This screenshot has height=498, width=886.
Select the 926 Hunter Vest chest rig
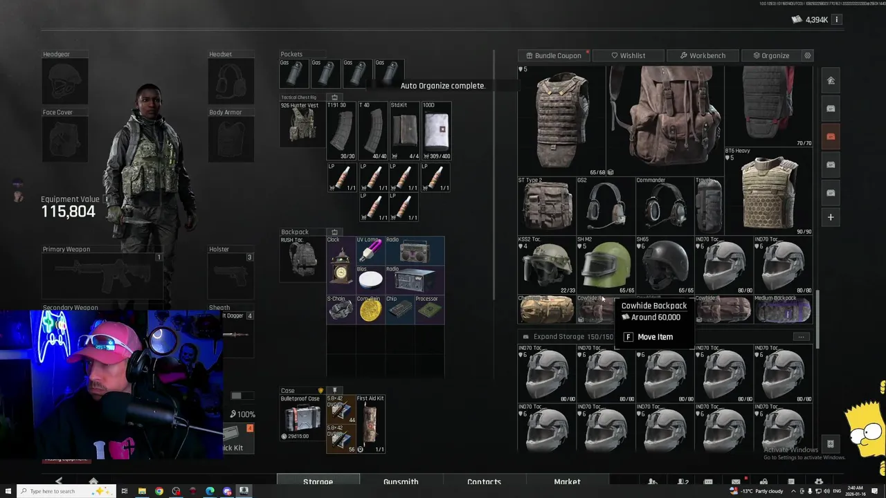(x=302, y=124)
